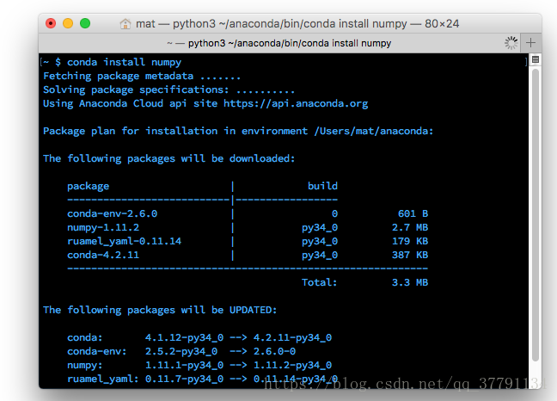
Task: Click the 'ruamel_yaml-0.11.14' package name
Action: 124,242
